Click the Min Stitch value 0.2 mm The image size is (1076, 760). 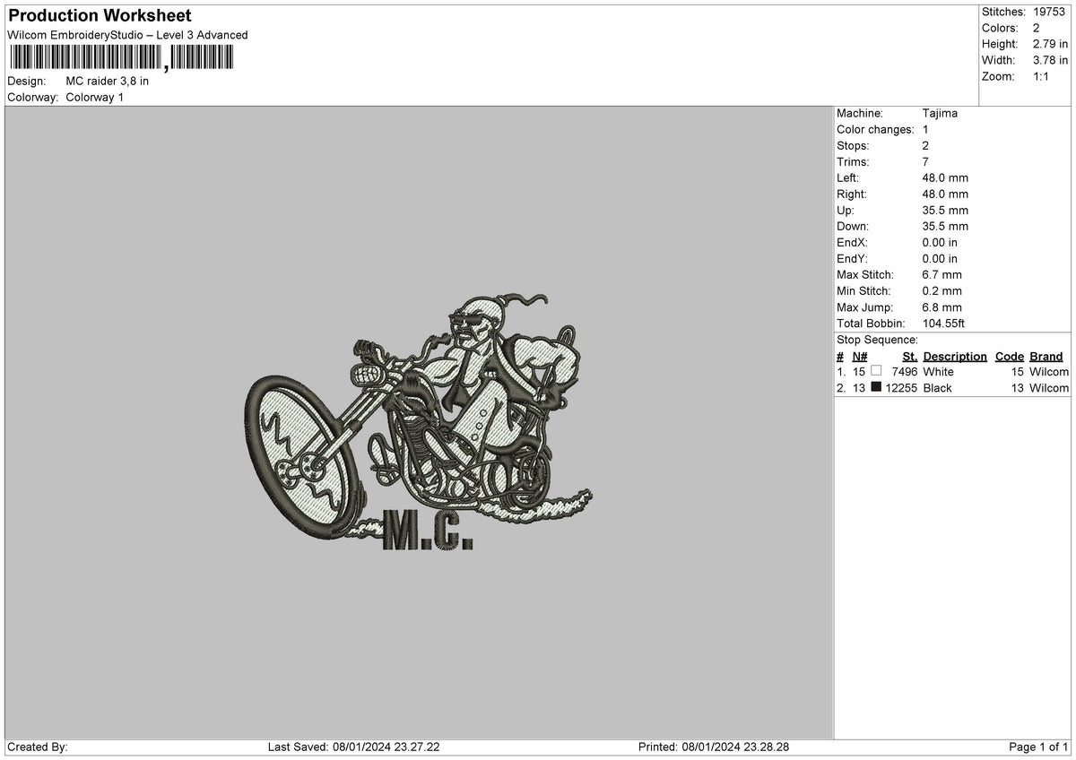point(942,290)
